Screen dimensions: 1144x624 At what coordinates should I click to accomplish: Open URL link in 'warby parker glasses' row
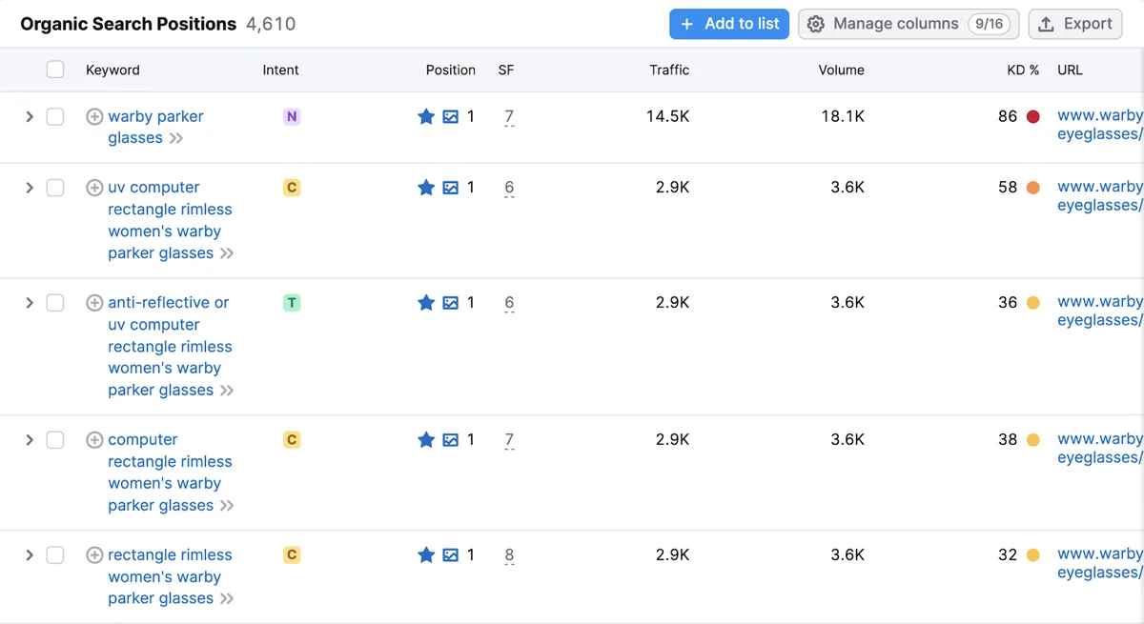tap(1100, 125)
